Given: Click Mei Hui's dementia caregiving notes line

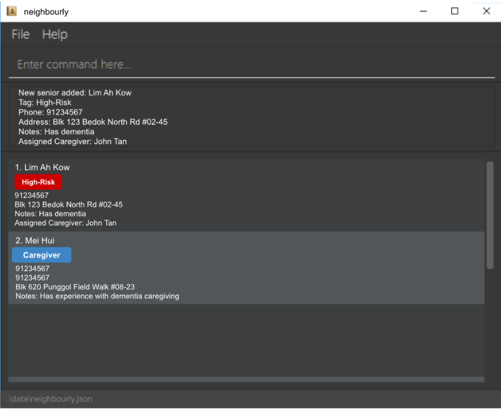Looking at the screenshot, I should [97, 296].
